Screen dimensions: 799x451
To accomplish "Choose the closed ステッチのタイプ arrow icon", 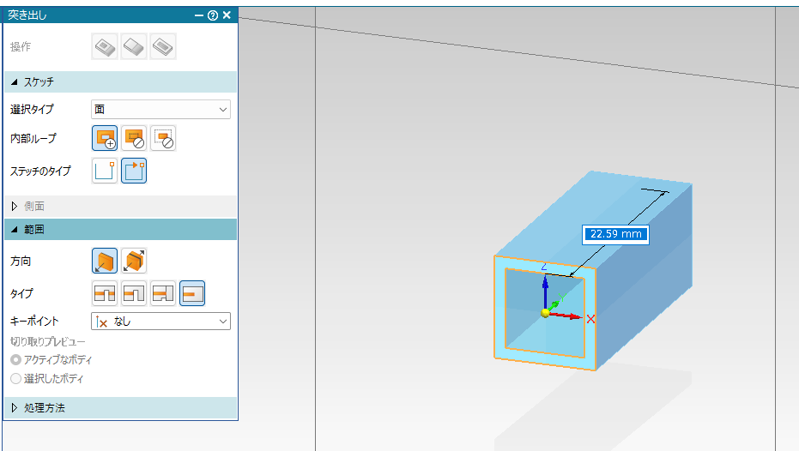I will click(x=134, y=171).
